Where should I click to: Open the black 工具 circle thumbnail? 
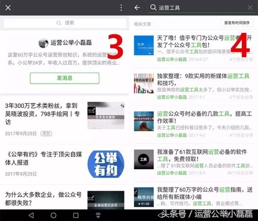coord(144,159)
